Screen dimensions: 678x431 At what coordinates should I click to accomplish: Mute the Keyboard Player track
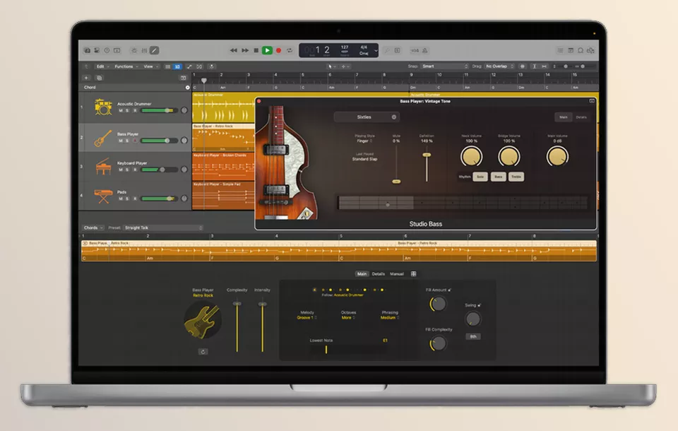(121, 170)
